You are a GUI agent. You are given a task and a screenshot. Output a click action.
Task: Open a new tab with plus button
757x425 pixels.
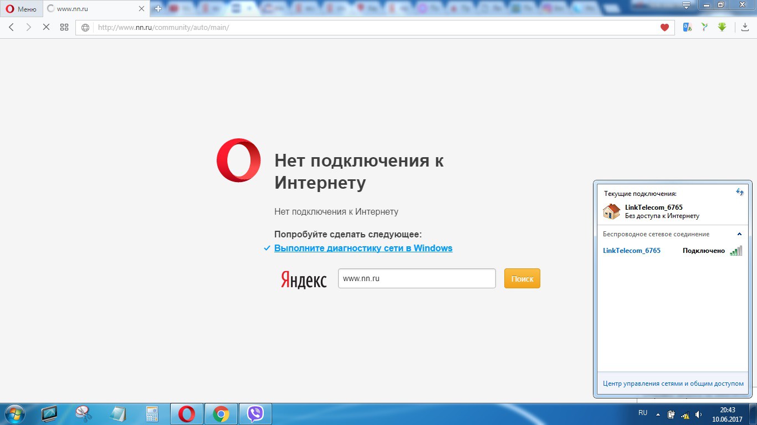[x=158, y=9]
